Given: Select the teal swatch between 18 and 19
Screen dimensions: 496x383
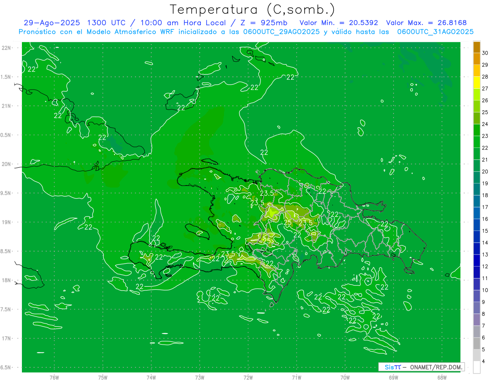Looking at the screenshot, I should (477, 189).
